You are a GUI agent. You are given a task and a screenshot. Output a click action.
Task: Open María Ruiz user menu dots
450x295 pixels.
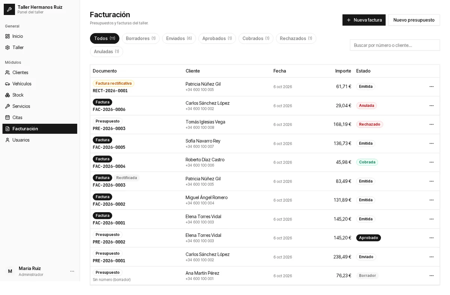(72, 271)
